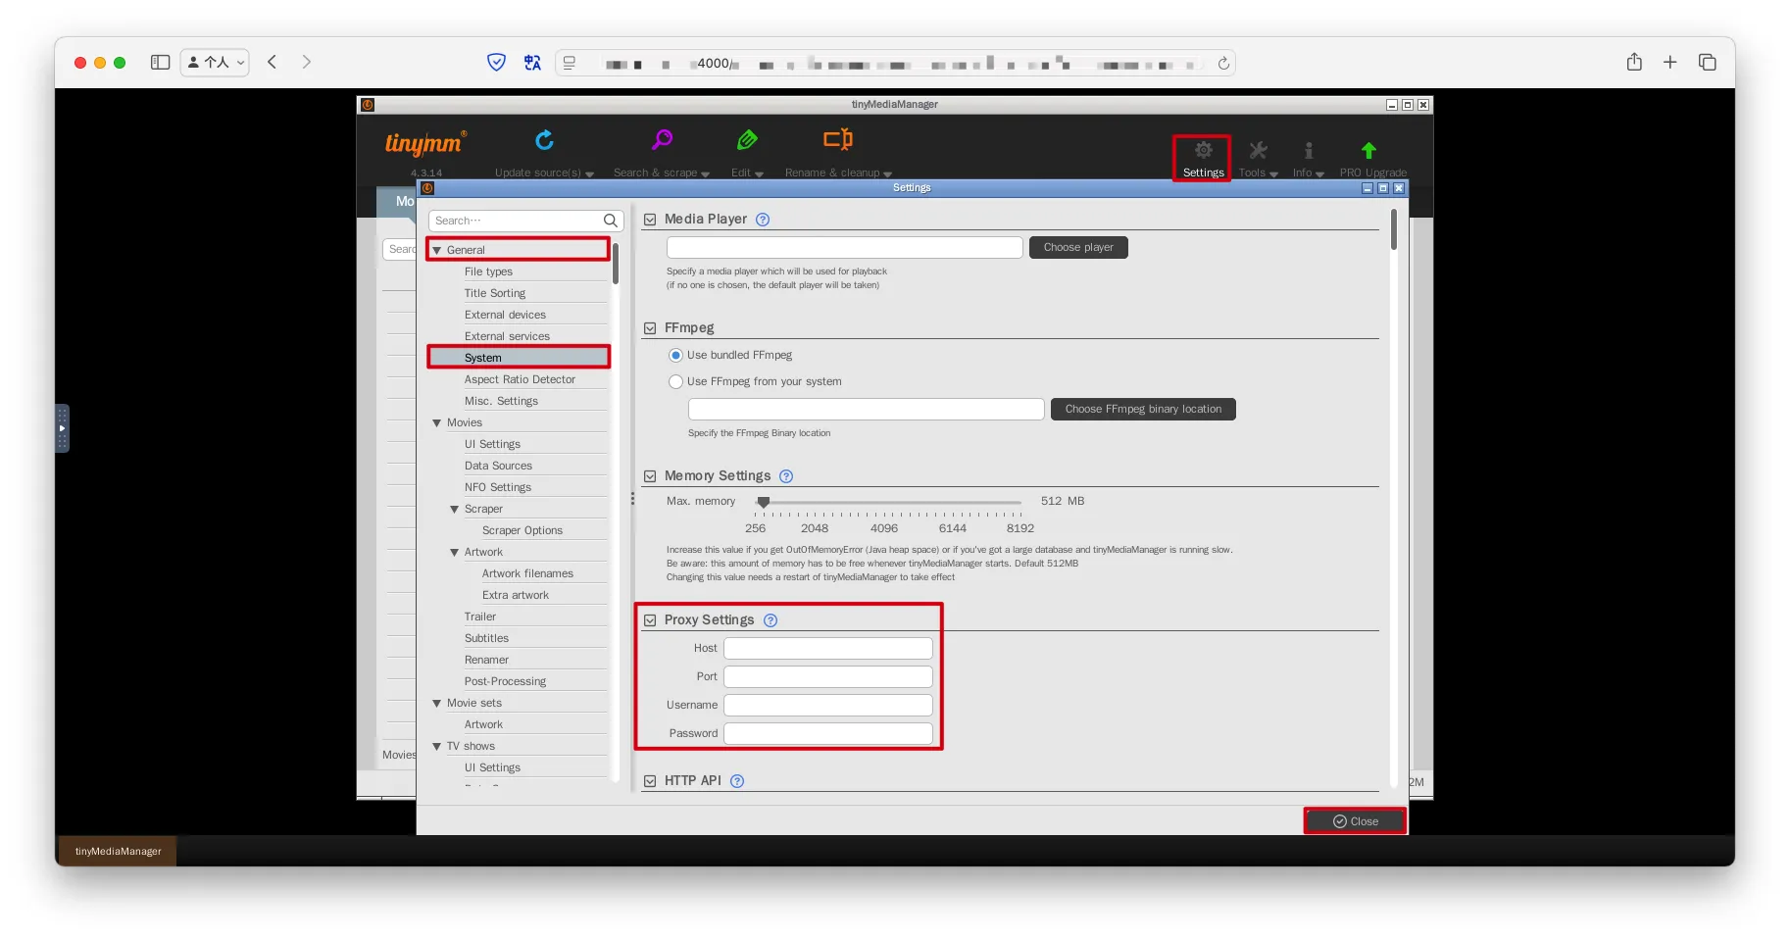
Task: Open the Memory Settings help icon
Action: tap(786, 476)
